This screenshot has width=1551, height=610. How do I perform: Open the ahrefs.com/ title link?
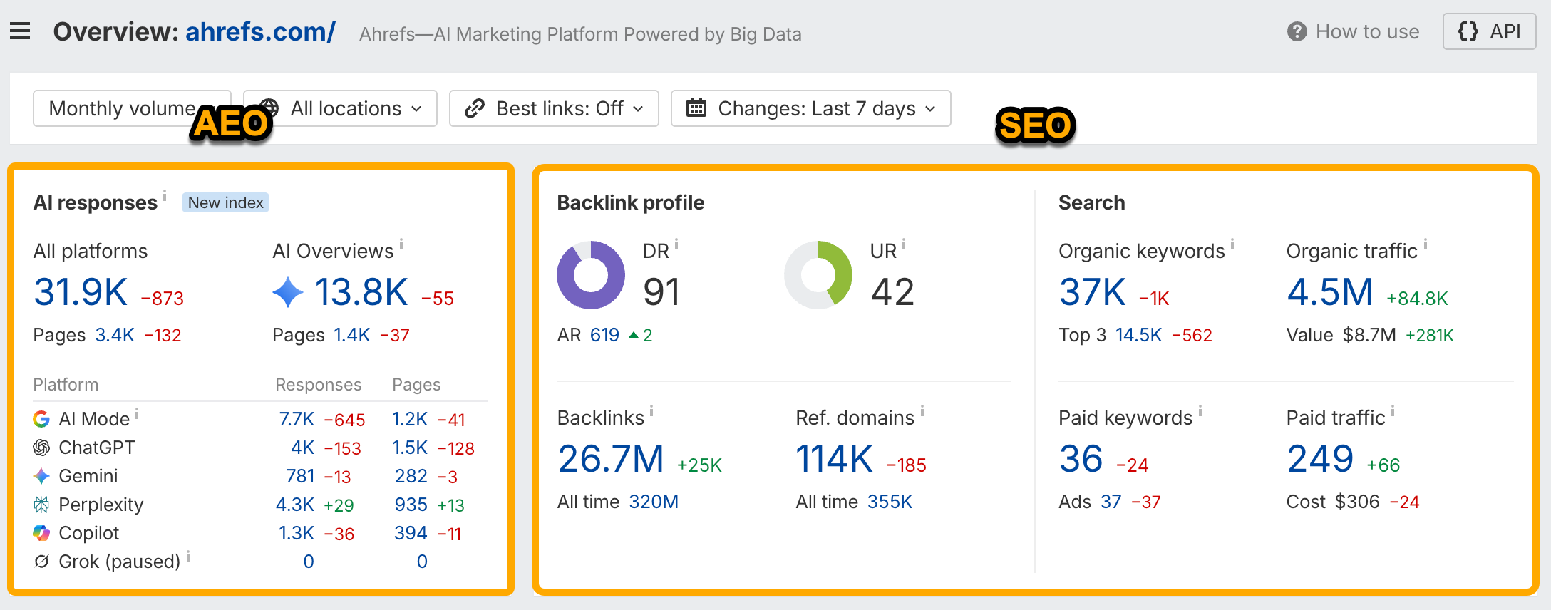[260, 31]
